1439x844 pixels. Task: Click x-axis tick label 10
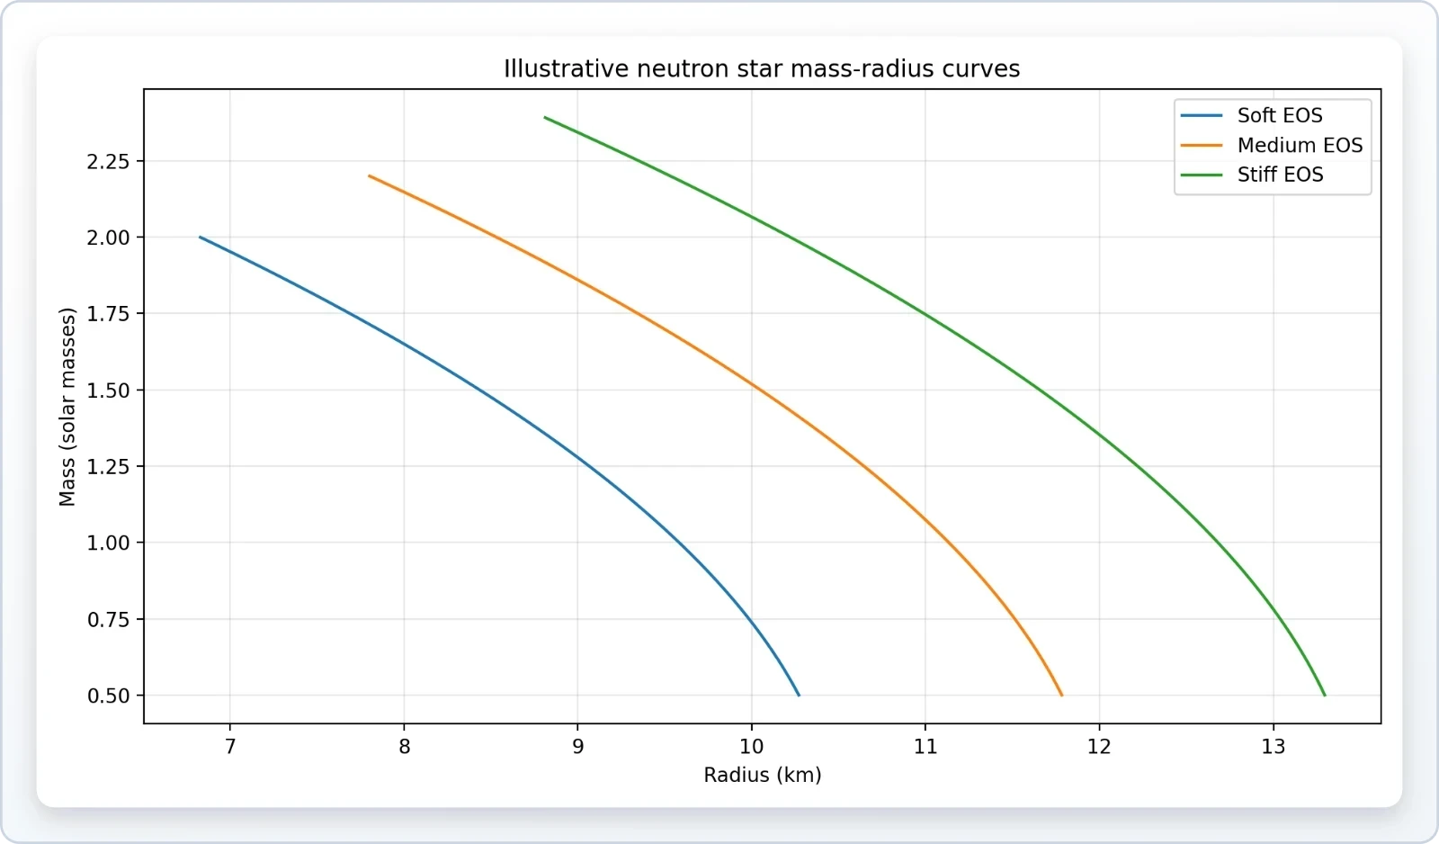tap(752, 746)
